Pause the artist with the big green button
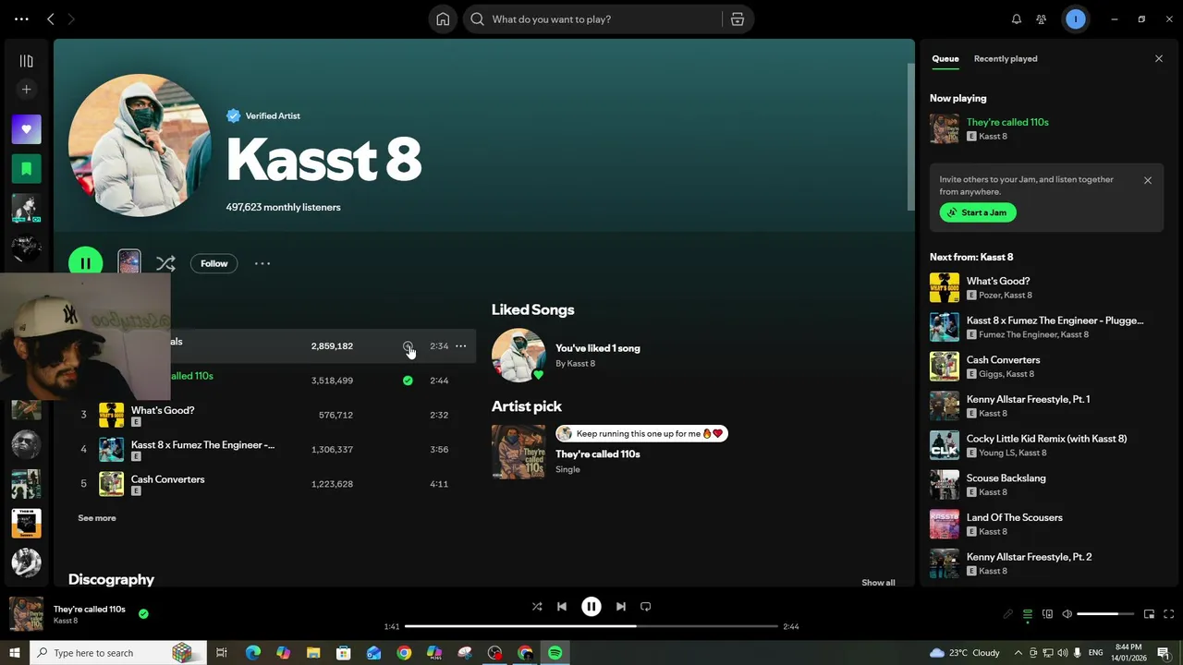1183x665 pixels. point(85,263)
